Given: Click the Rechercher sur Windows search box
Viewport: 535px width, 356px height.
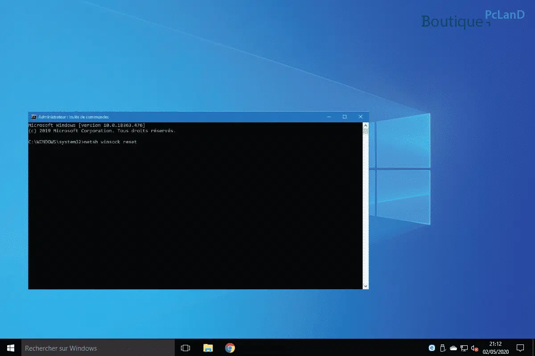Looking at the screenshot, I should 97,348.
